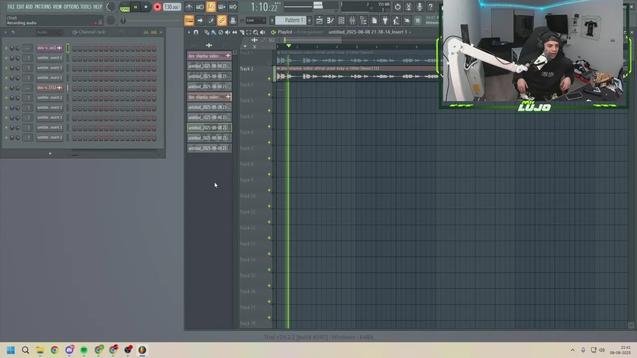637x358 pixels.
Task: Click the Pause button in transport
Action: 135,7
